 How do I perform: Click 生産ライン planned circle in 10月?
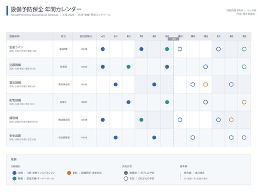click(x=180, y=49)
